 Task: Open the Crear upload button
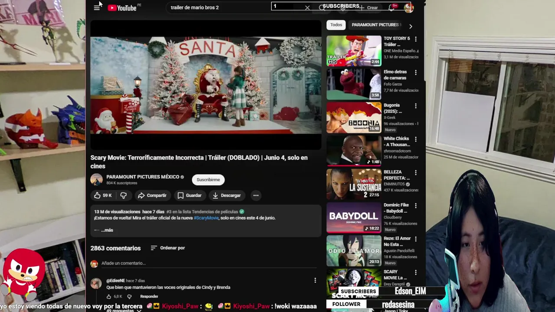pos(369,8)
